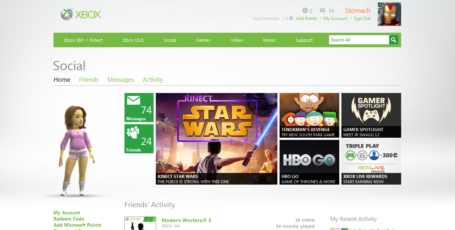Open the Xbox LIVE Rewards tile
Image resolution: width=455 pixels, height=230 pixels.
pos(371,162)
